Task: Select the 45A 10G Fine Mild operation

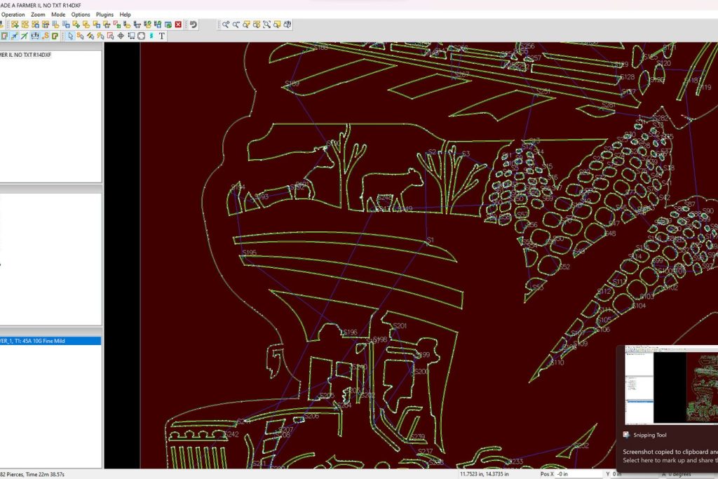Action: (x=49, y=341)
